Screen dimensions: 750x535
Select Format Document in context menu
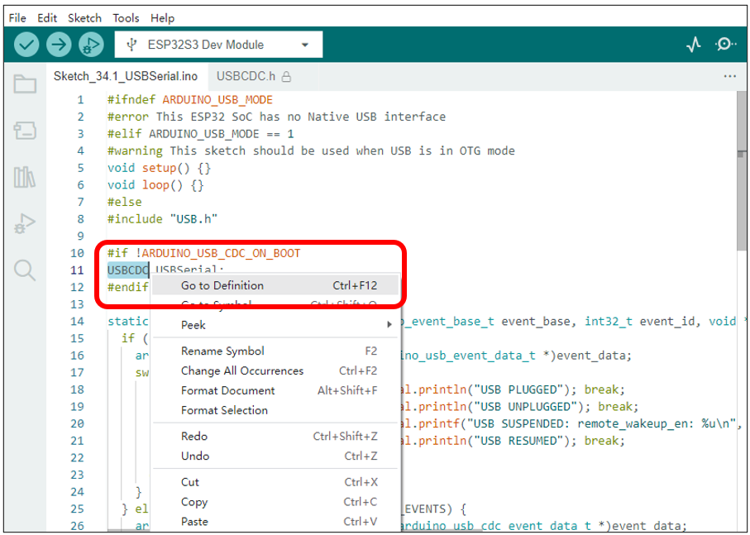pyautogui.click(x=275, y=390)
